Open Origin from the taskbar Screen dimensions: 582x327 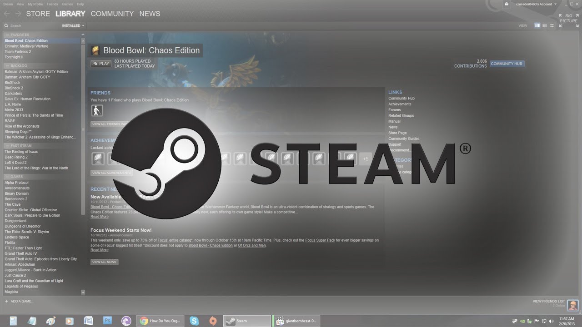click(x=213, y=321)
